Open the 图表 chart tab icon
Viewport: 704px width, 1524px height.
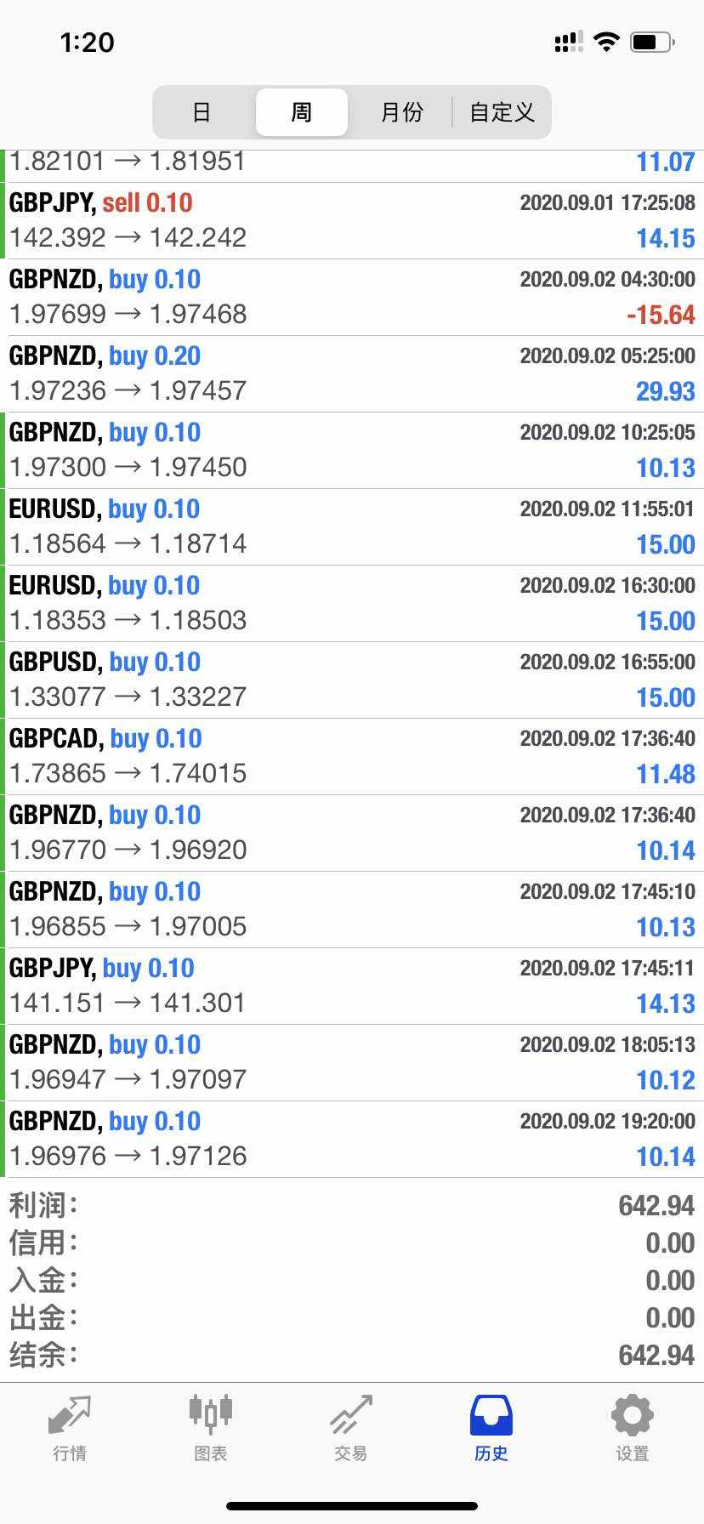tap(210, 1416)
